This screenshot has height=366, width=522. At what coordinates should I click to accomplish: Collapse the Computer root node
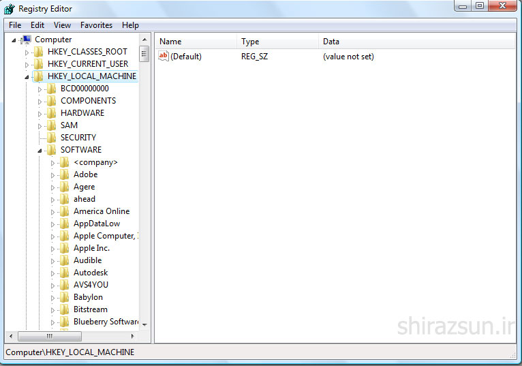click(x=14, y=40)
